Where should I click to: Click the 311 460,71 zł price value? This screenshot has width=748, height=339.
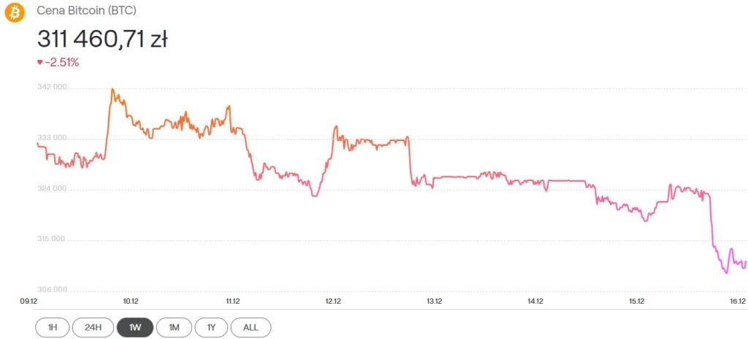[x=102, y=39]
